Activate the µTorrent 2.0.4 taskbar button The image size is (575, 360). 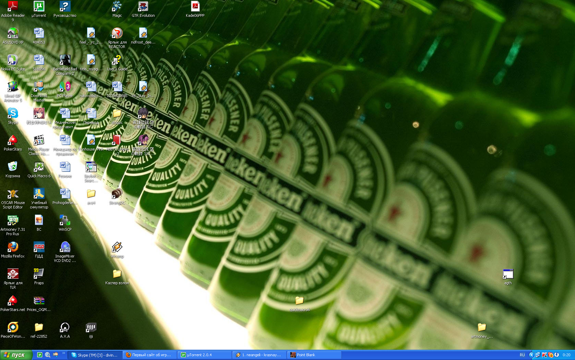[x=205, y=355]
